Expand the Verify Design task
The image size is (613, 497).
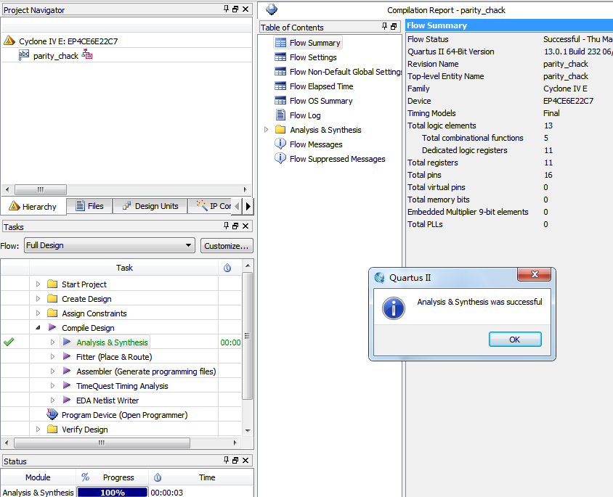point(38,429)
